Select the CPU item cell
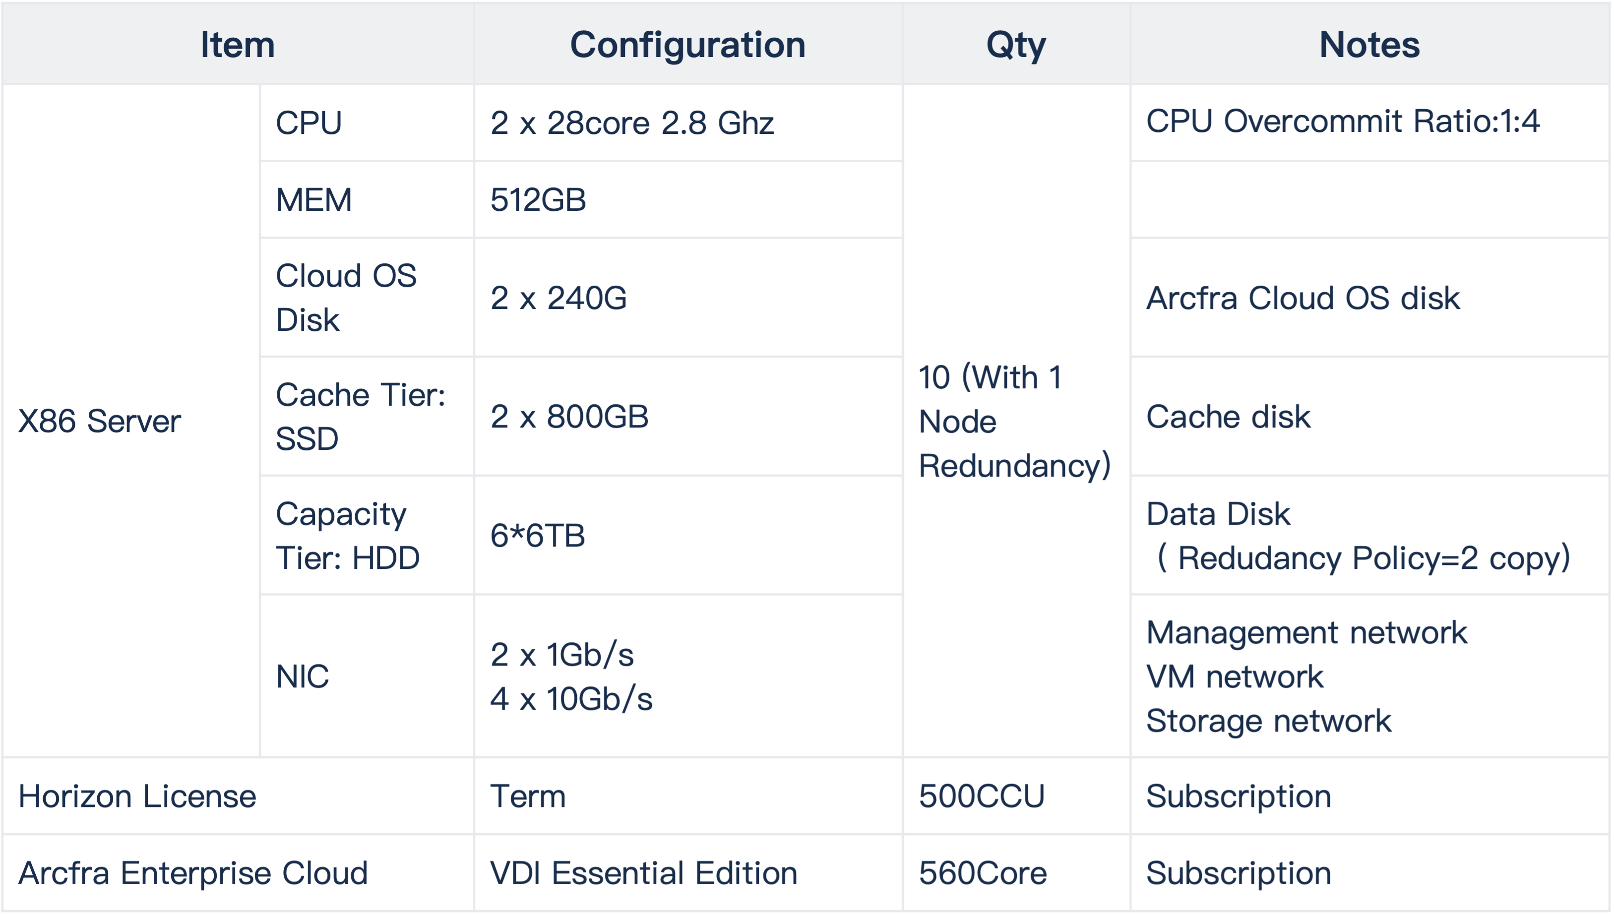 coord(367,122)
